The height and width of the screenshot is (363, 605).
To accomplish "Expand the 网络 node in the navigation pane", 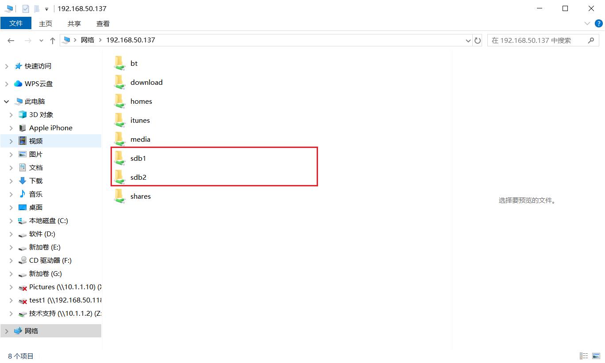I will click(x=6, y=330).
